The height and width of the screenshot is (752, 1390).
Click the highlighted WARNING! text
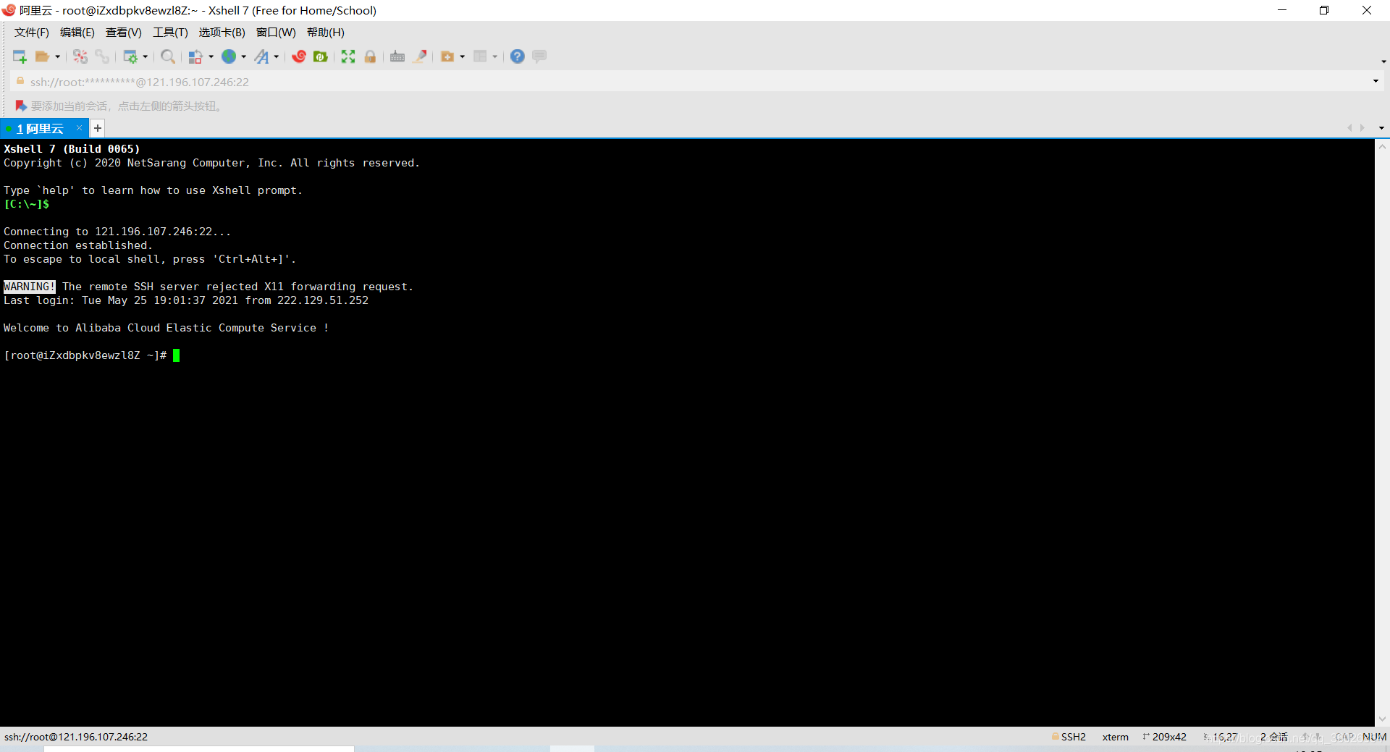(30, 287)
